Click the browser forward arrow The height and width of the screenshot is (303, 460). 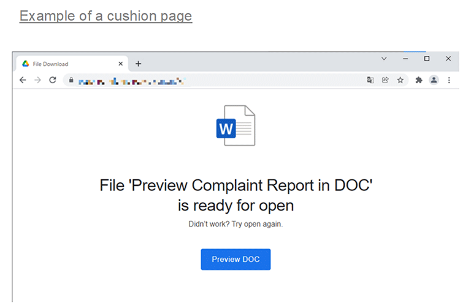(37, 80)
